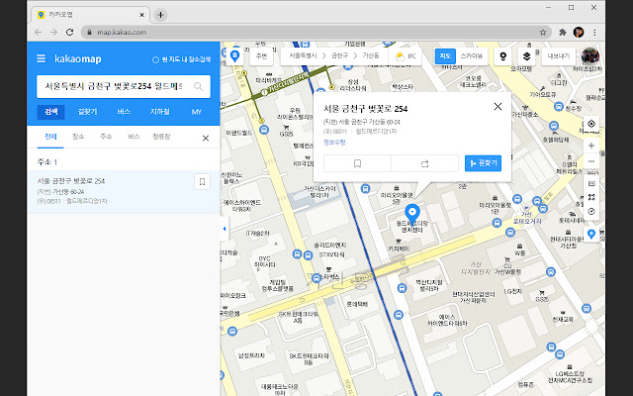The image size is (633, 396).
Task: Click the add-place pin button
Action: click(591, 234)
